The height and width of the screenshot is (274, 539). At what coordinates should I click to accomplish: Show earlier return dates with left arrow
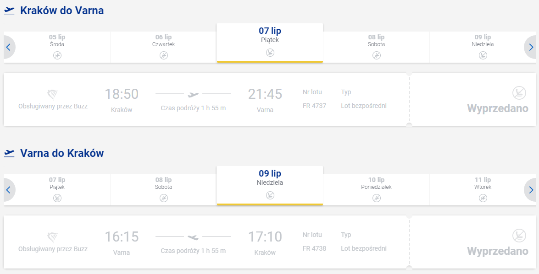pos(9,190)
